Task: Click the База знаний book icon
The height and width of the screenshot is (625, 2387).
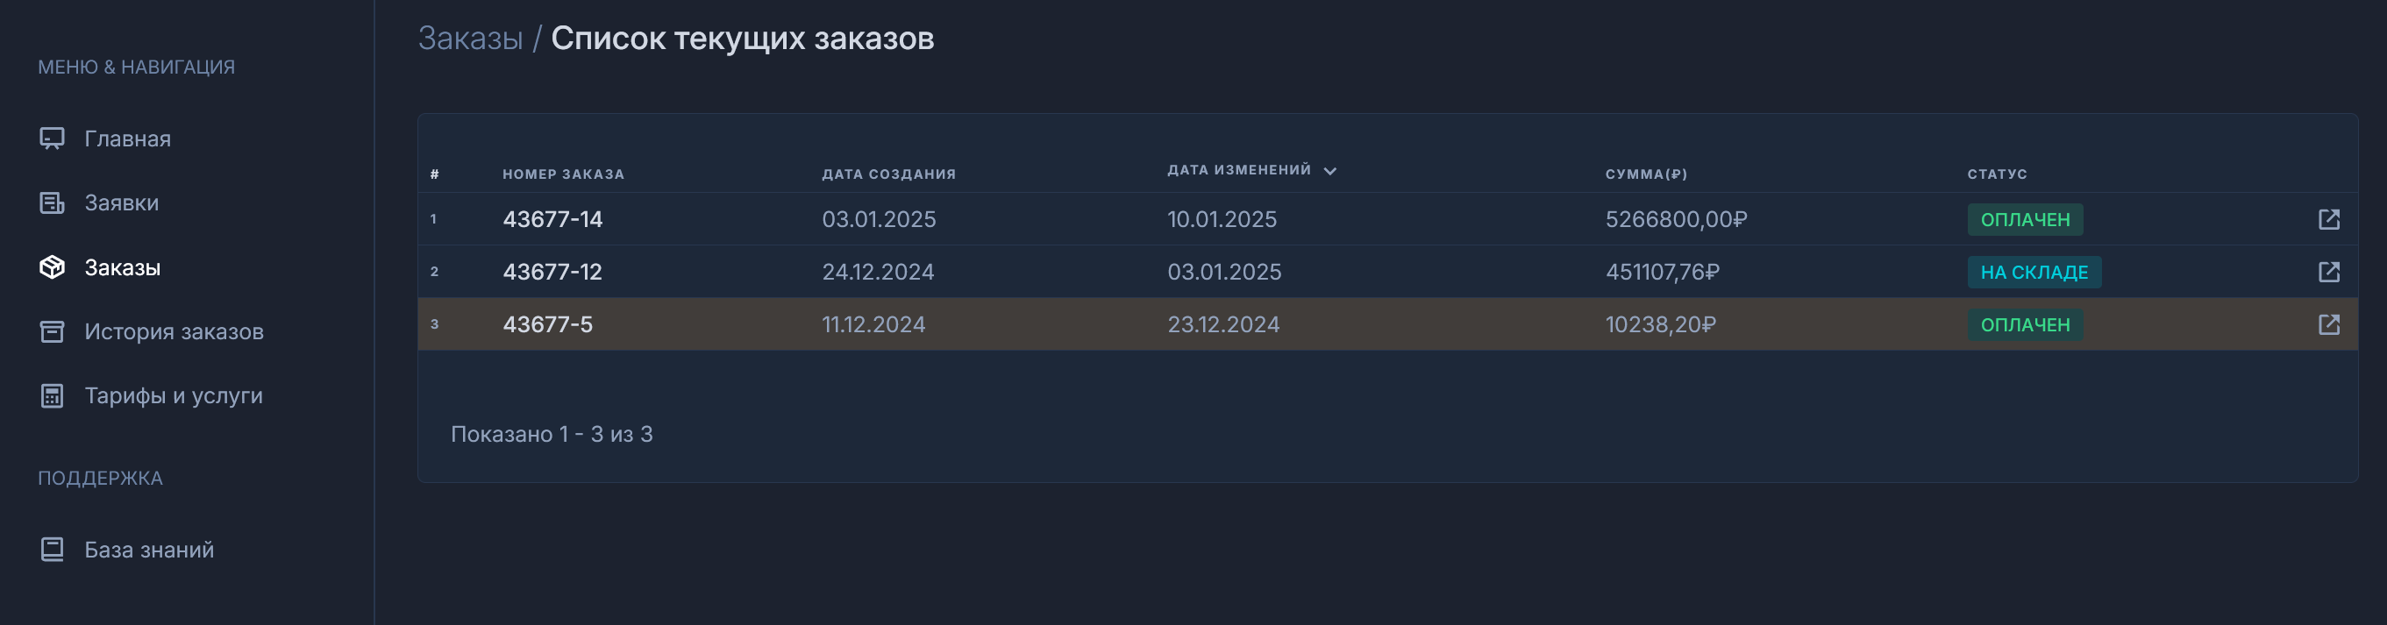Action: pyautogui.click(x=52, y=550)
